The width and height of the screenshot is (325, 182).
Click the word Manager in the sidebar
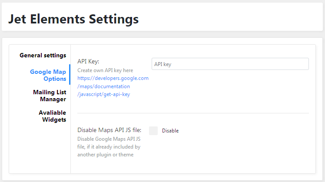53,99
